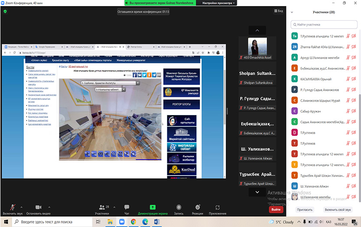Toggle camera with Остановить видео button
This screenshot has height=227, width=361.
coord(38,208)
